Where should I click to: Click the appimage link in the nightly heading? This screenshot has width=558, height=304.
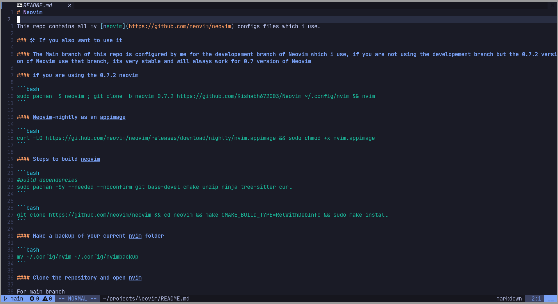click(x=112, y=117)
